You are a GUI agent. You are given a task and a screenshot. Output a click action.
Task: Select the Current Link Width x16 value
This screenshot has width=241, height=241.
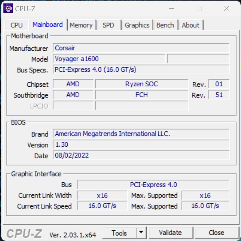pyautogui.click(x=102, y=195)
